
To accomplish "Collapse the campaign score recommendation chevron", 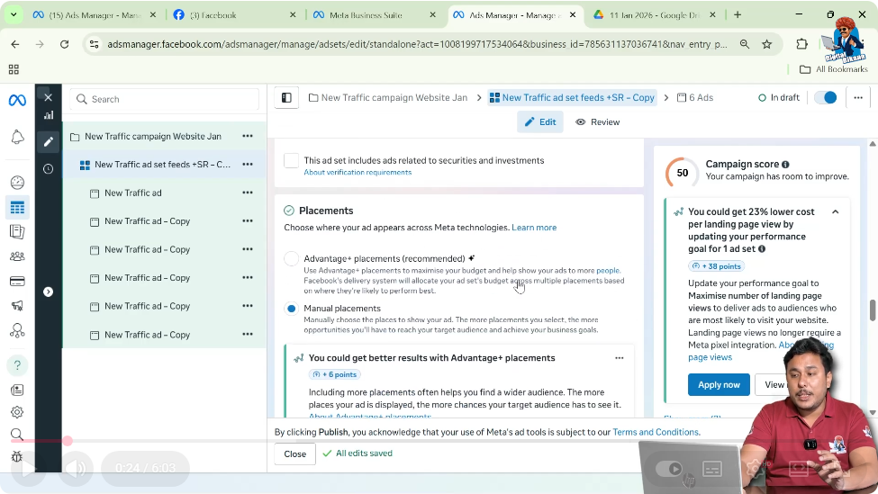I will click(835, 212).
